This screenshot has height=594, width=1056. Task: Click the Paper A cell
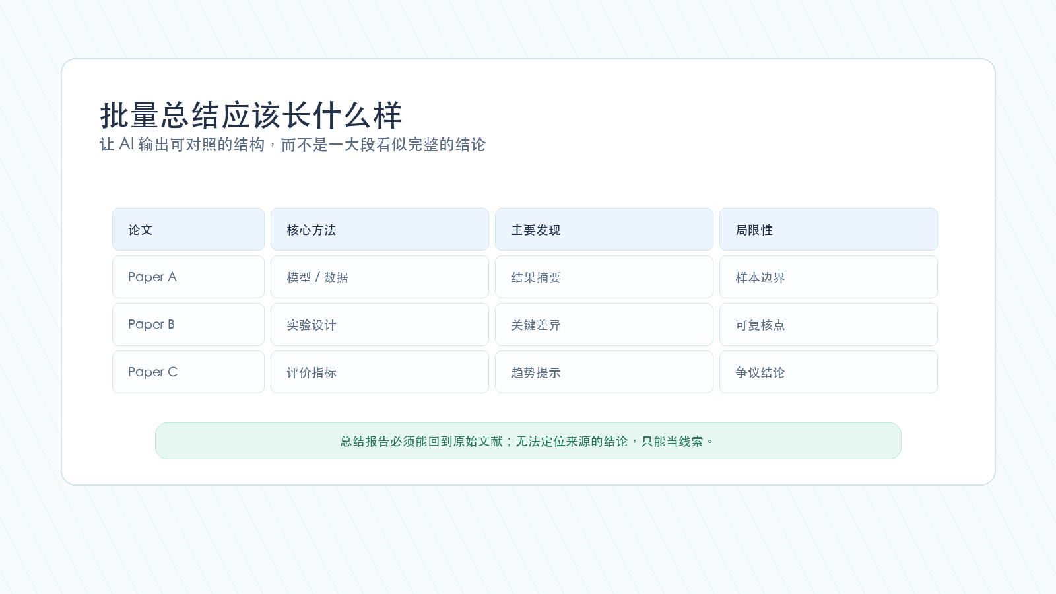[x=188, y=277]
